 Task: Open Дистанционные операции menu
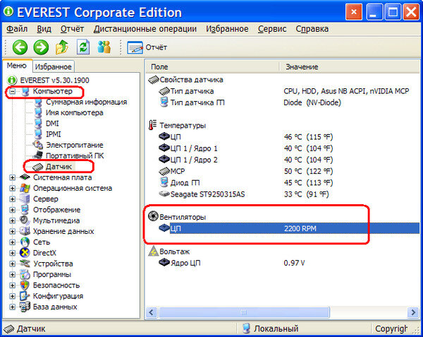[x=145, y=29]
